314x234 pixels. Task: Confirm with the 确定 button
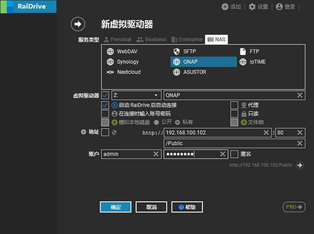click(x=115, y=207)
